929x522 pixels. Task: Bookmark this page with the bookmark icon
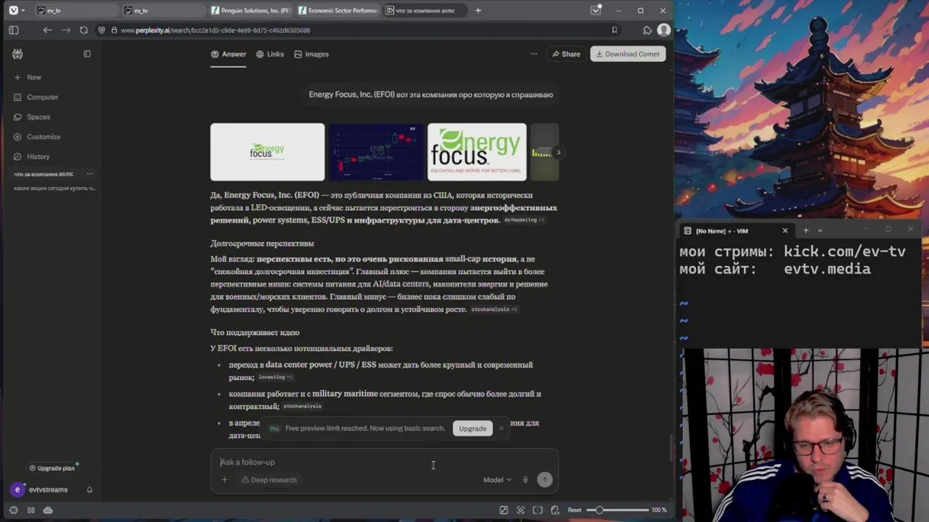[x=614, y=30]
